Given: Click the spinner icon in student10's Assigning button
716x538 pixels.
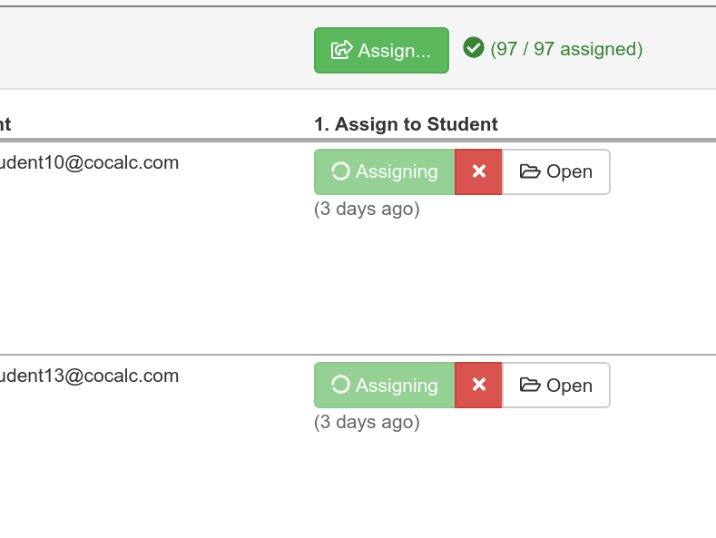Looking at the screenshot, I should tap(340, 171).
